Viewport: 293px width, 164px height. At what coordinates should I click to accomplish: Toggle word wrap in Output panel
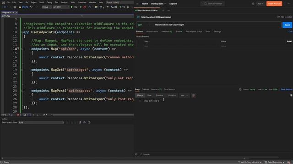point(84,123)
